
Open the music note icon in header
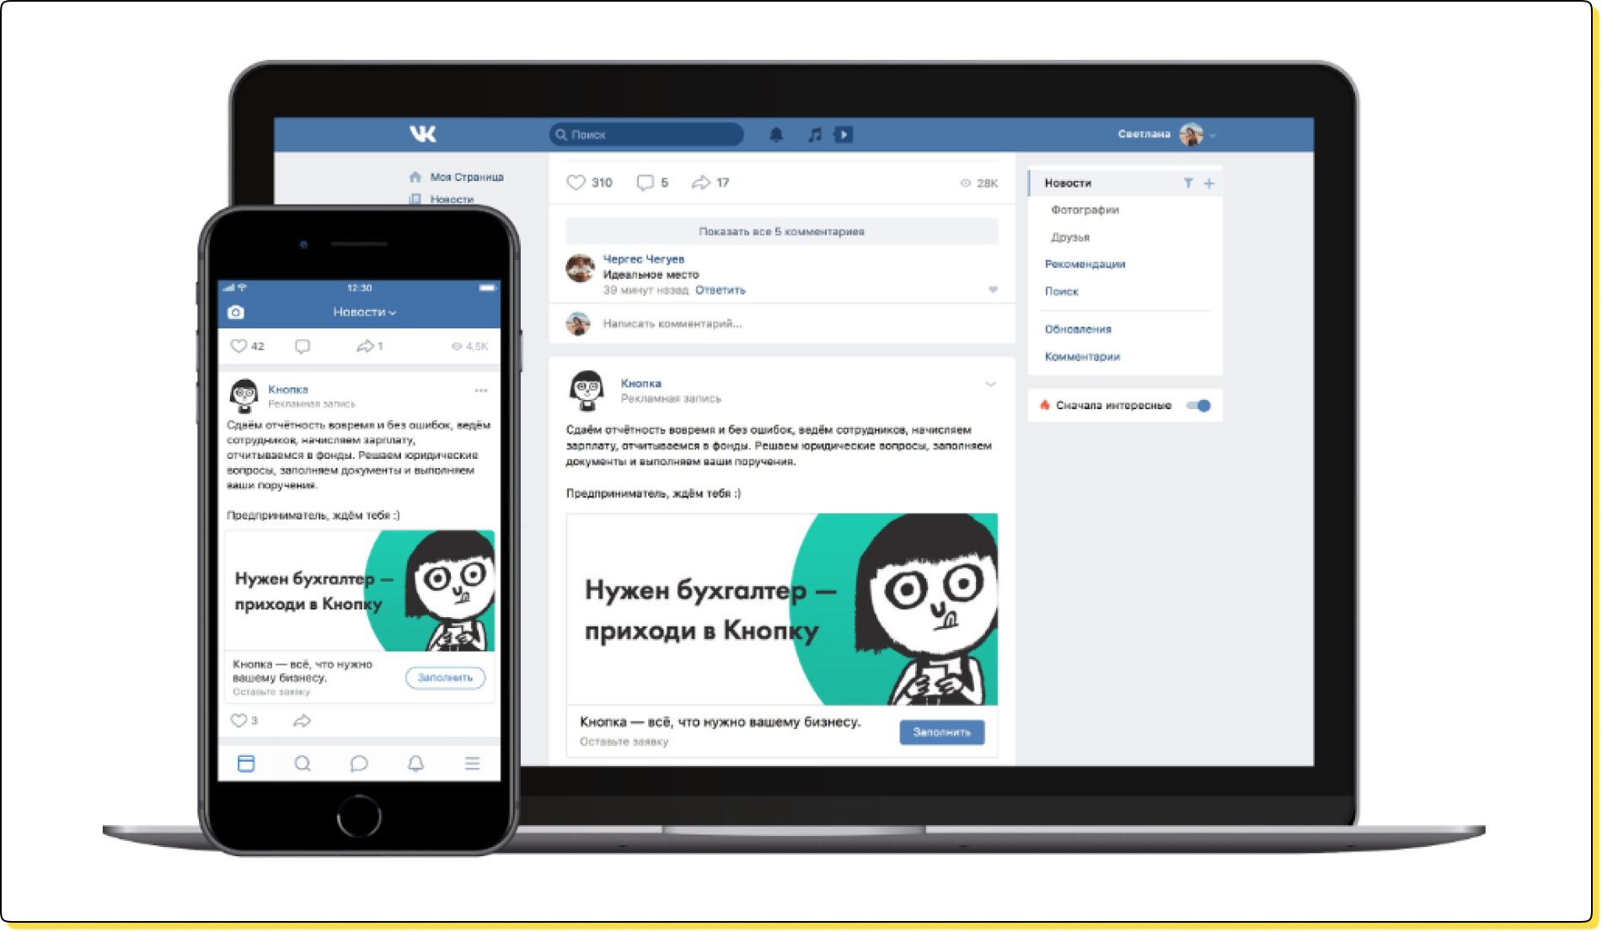pyautogui.click(x=814, y=135)
